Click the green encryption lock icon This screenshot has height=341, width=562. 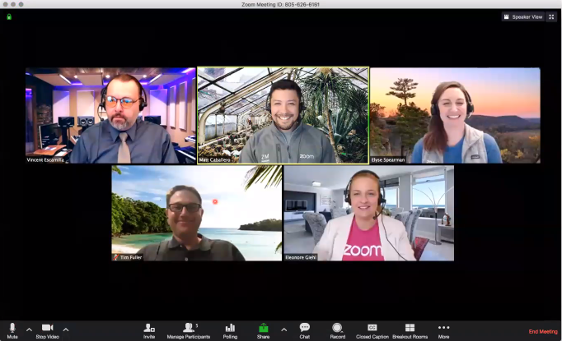coord(9,16)
